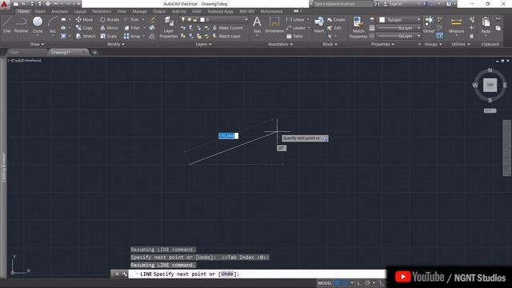Select the Arc tool

(53, 25)
